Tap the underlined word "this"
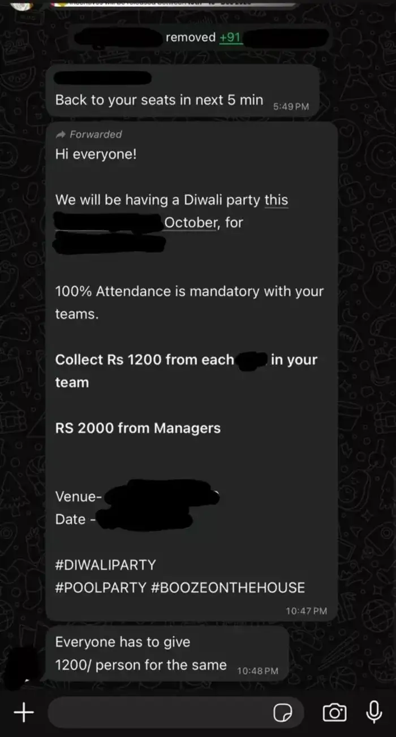Screen dimensions: 396x737 click(x=276, y=200)
